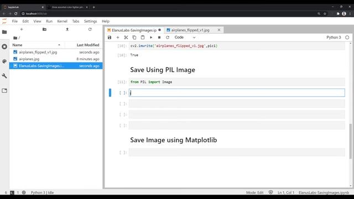Restart the kernel icon

pos(168,38)
